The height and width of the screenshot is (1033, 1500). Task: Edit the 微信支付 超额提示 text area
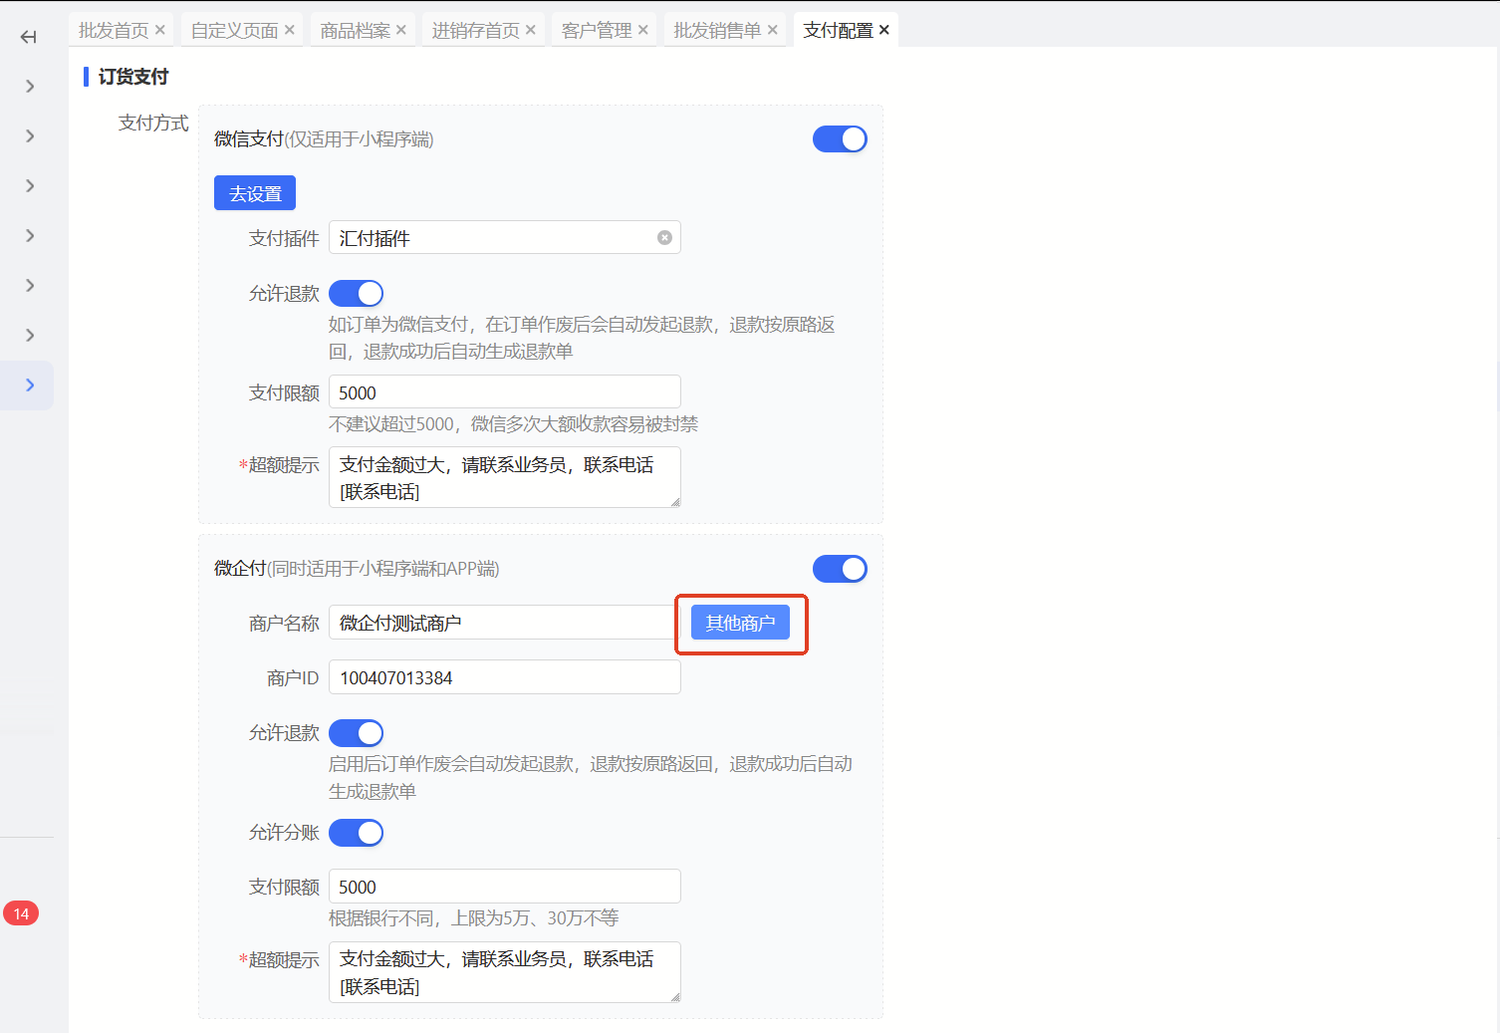point(505,477)
